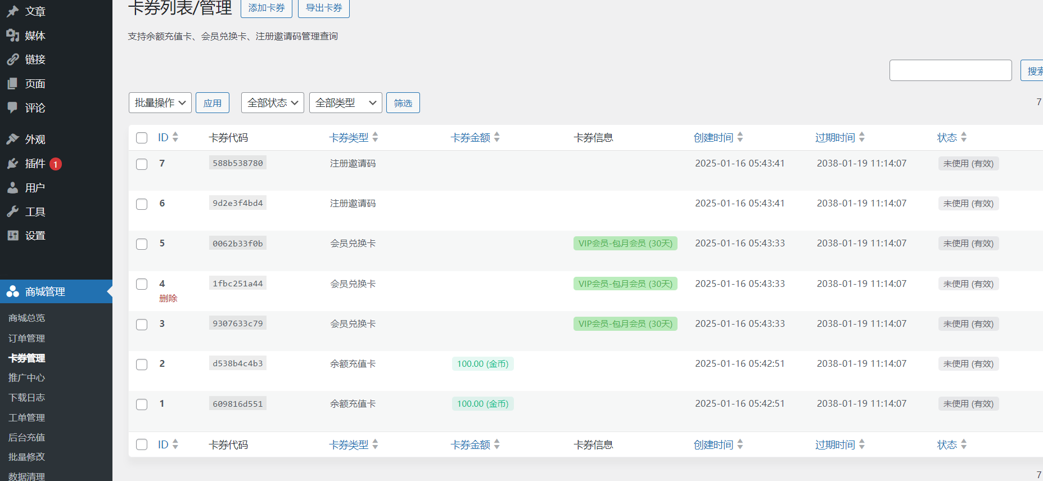Image resolution: width=1043 pixels, height=481 pixels.
Task: Open 媒体 via its media icon
Action: pyautogui.click(x=12, y=35)
